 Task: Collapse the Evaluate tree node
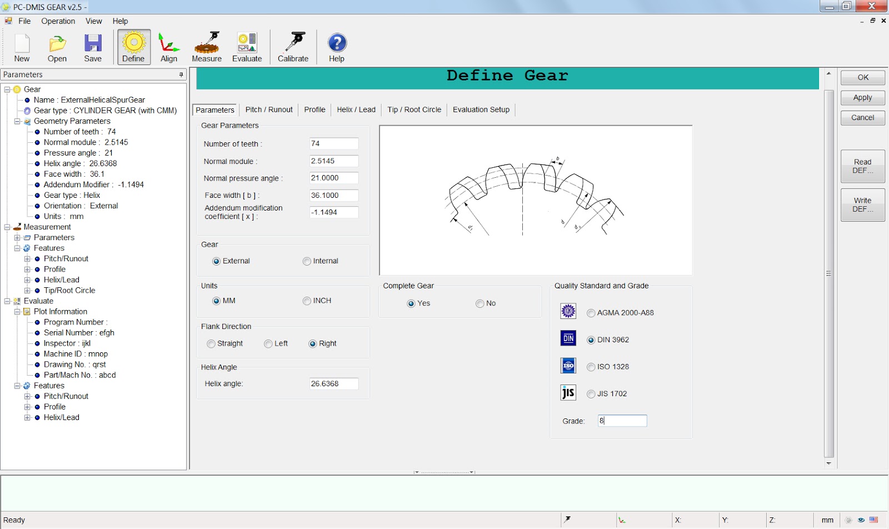[x=7, y=301]
